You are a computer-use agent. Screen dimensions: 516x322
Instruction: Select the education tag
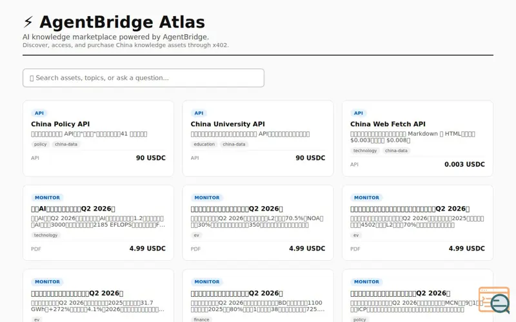tap(204, 144)
